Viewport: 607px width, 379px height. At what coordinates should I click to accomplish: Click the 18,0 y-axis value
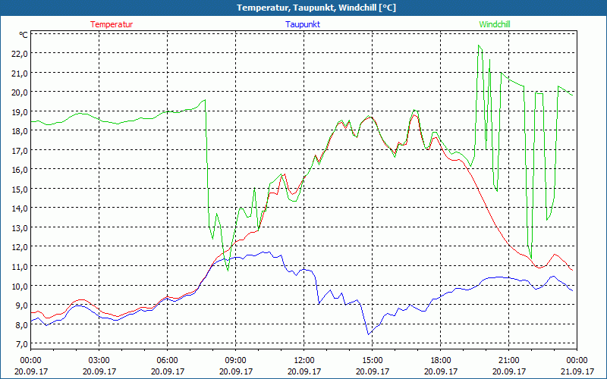(x=20, y=131)
